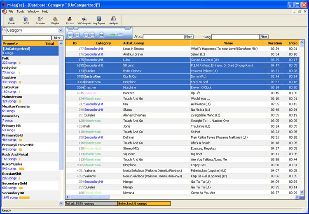Select song 'Traukinys (Lt)' by Jonis
This screenshot has width=309, height=214.
[183, 126]
